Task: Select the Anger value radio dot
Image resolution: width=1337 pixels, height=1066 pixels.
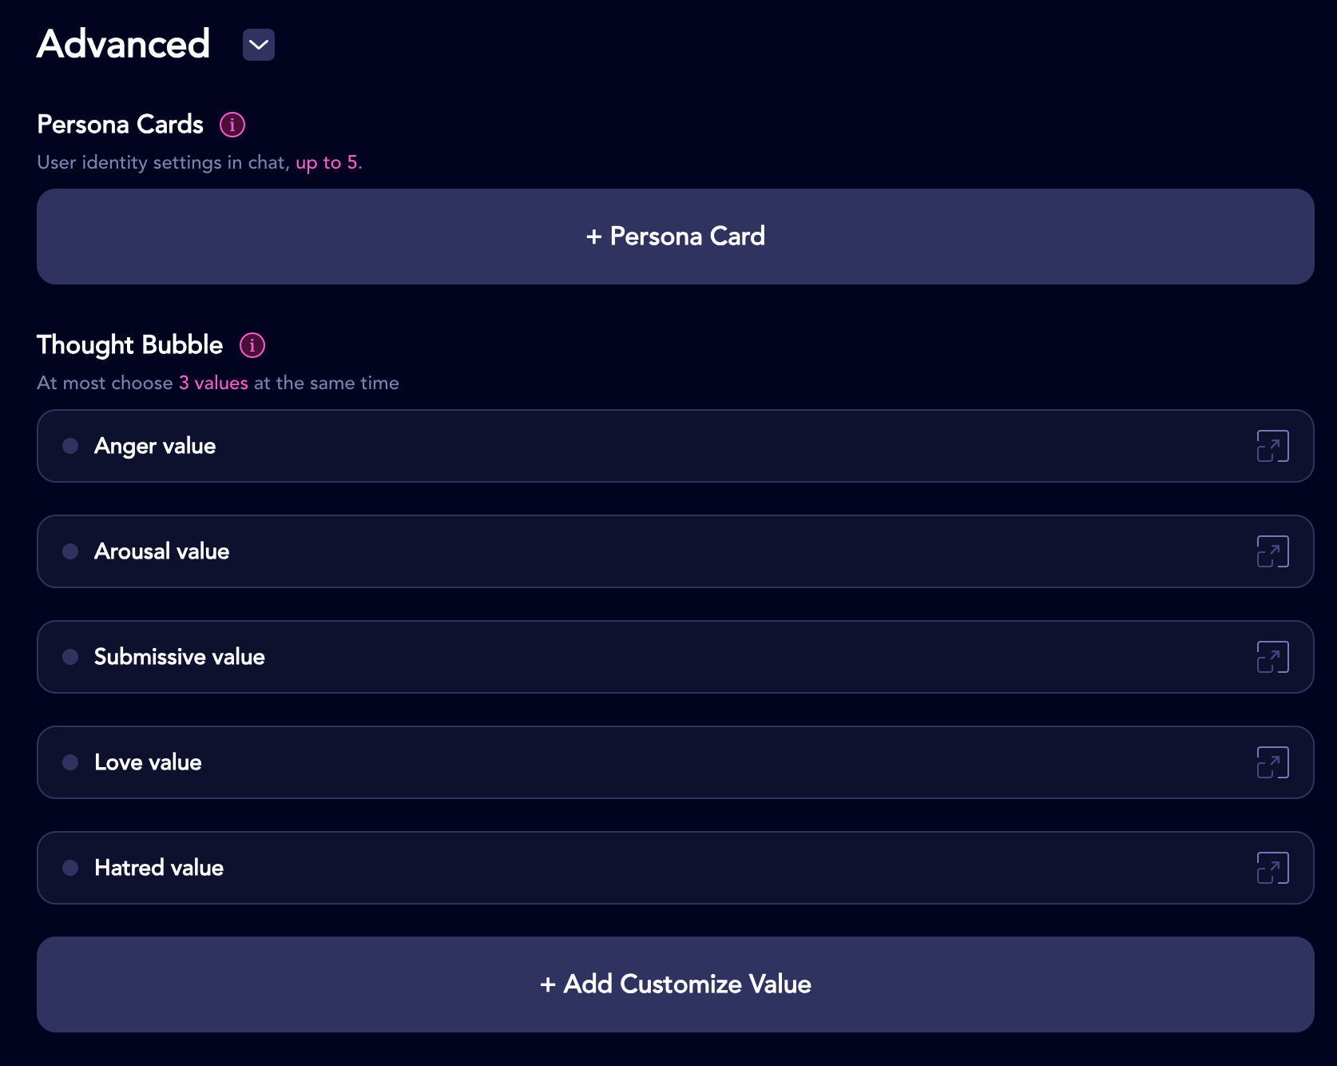Action: tap(70, 446)
